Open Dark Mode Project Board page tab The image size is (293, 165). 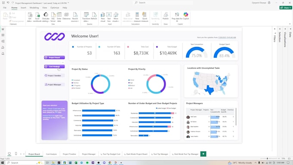(135, 154)
